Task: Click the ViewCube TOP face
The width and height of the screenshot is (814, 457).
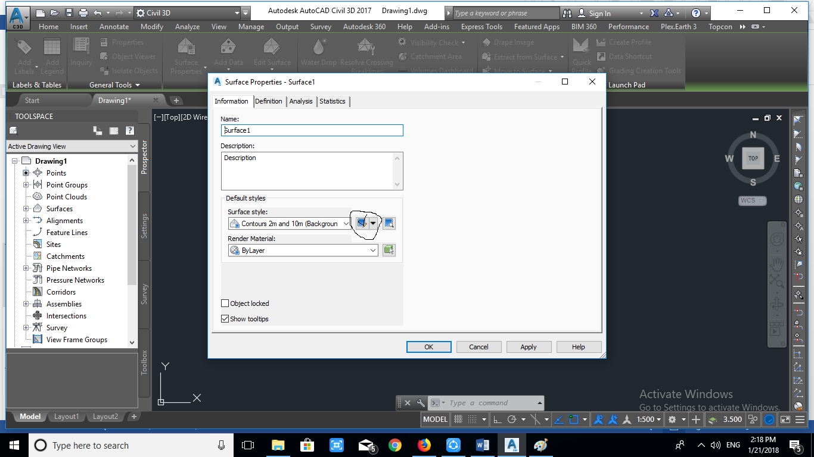Action: point(753,158)
